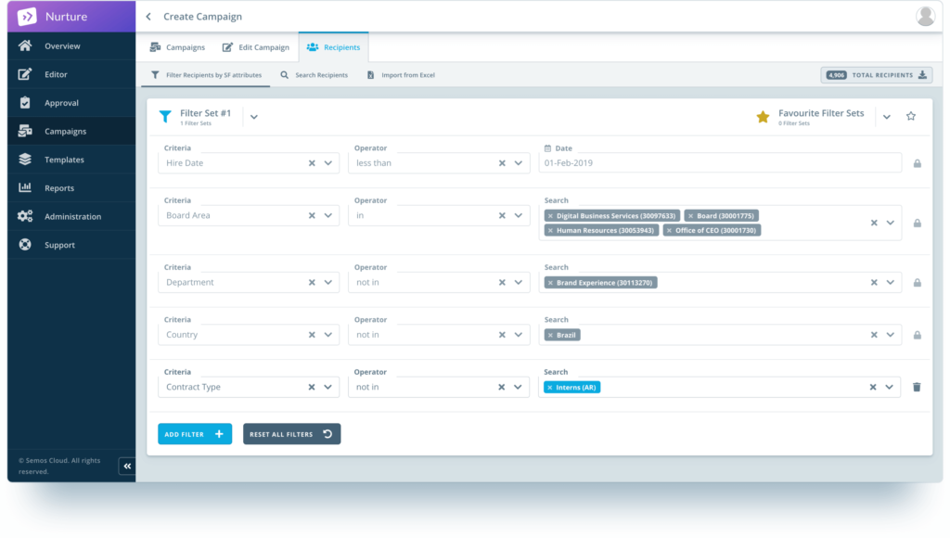
Task: Clear the Hire Date criteria
Action: coord(312,163)
